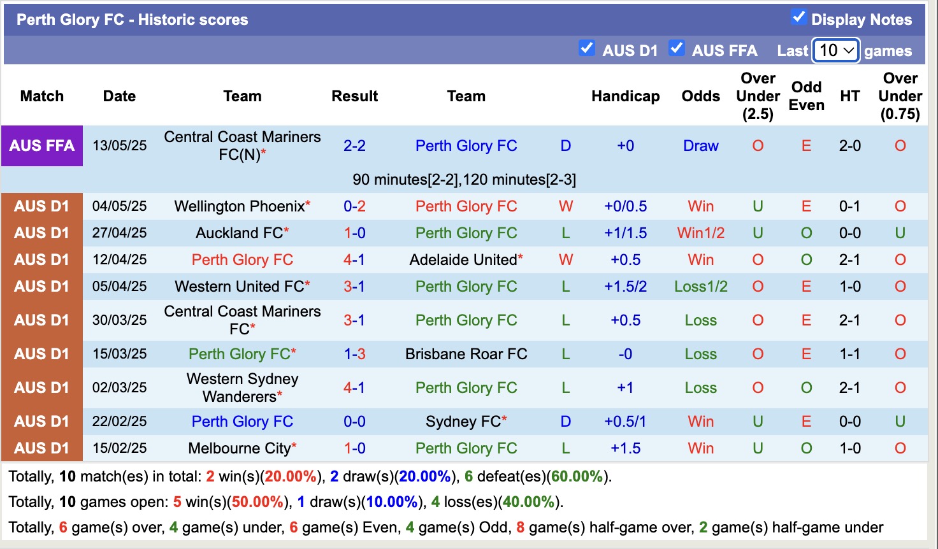Click the Handicap column header

pos(625,96)
